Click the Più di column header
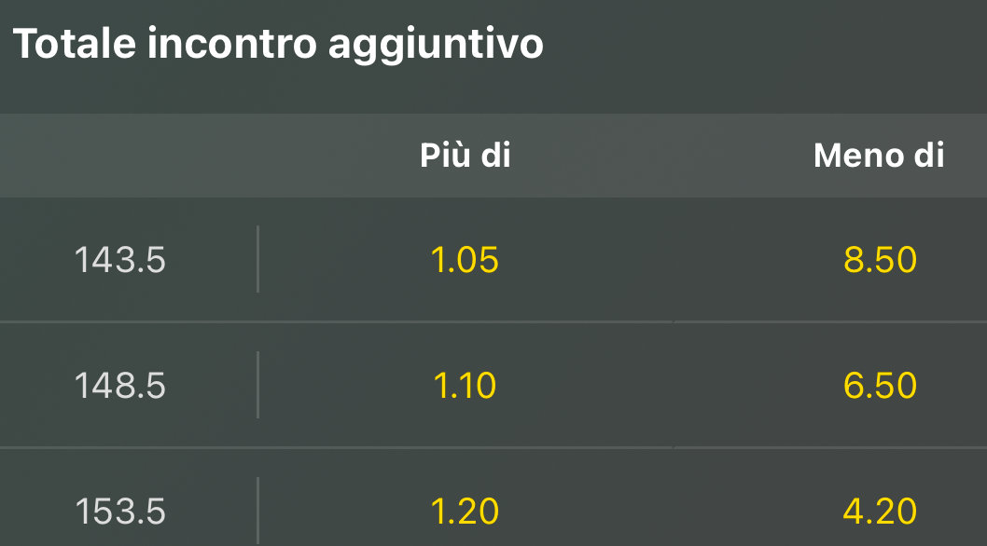 click(x=465, y=156)
